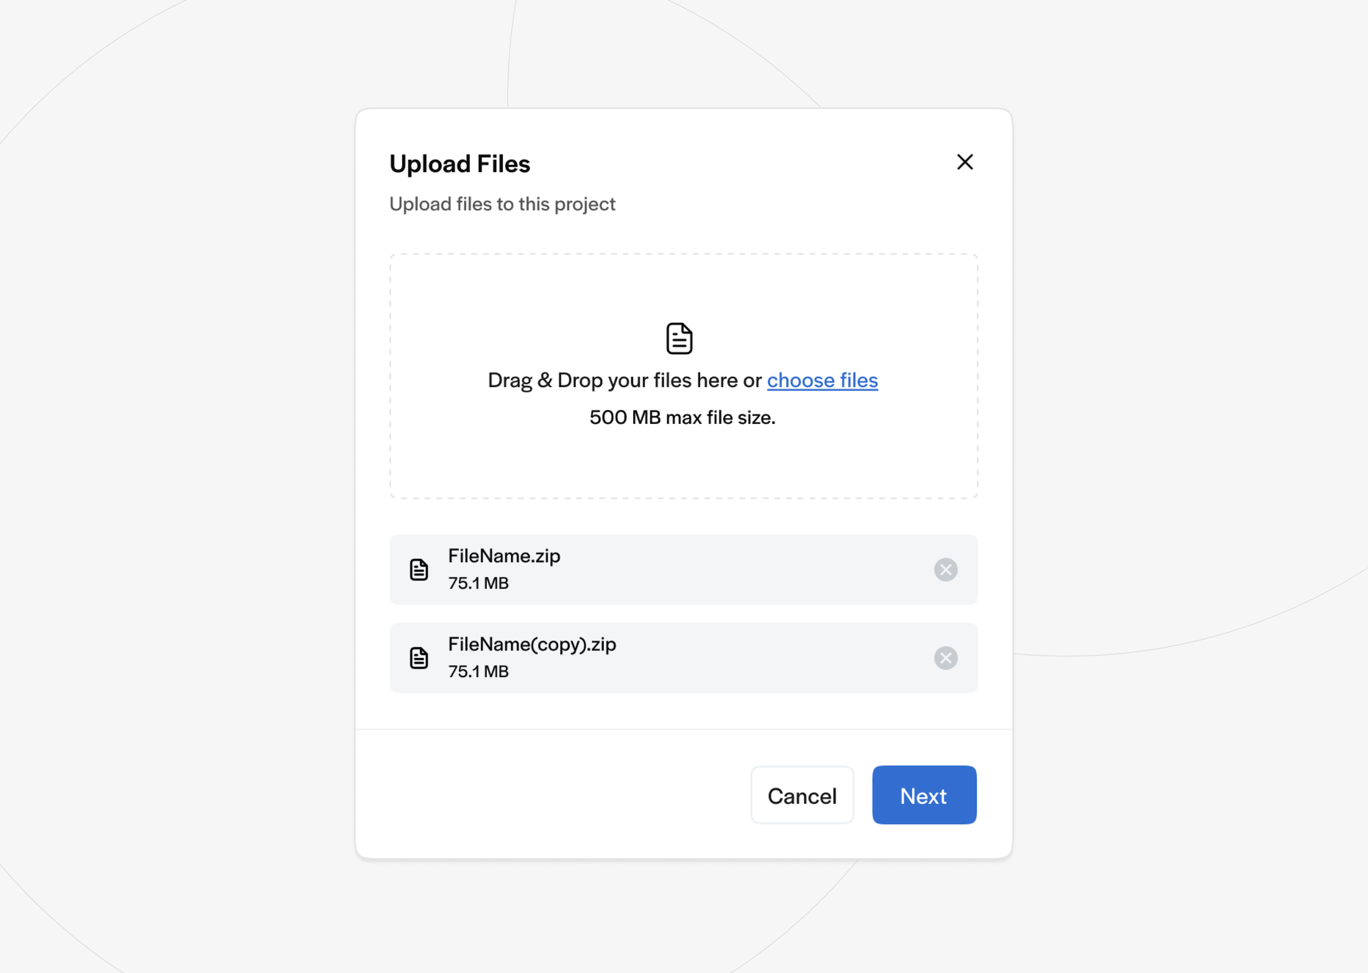1368x973 pixels.
Task: Cancel the file upload
Action: click(x=802, y=795)
